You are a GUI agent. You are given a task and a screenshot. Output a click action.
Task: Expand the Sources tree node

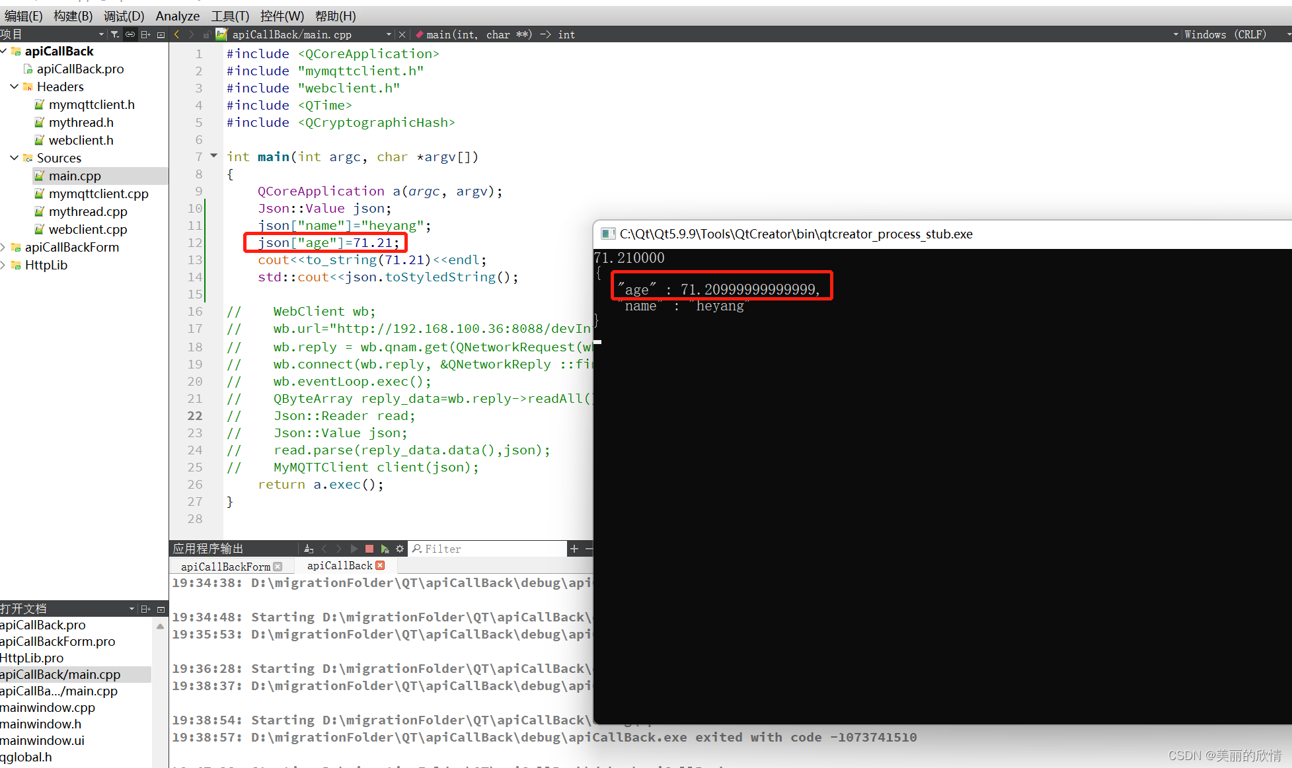pos(11,158)
